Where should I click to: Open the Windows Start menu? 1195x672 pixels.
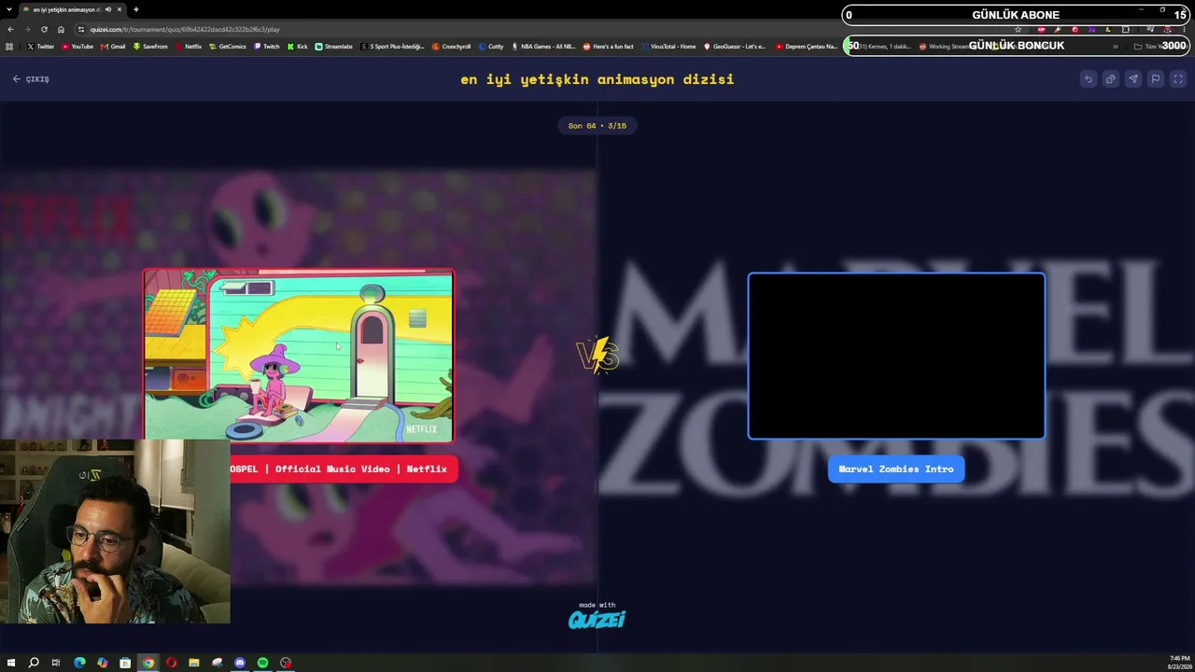pyautogui.click(x=10, y=663)
